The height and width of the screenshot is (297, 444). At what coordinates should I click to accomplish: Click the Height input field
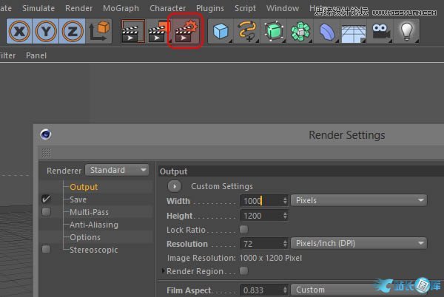pyautogui.click(x=260, y=216)
